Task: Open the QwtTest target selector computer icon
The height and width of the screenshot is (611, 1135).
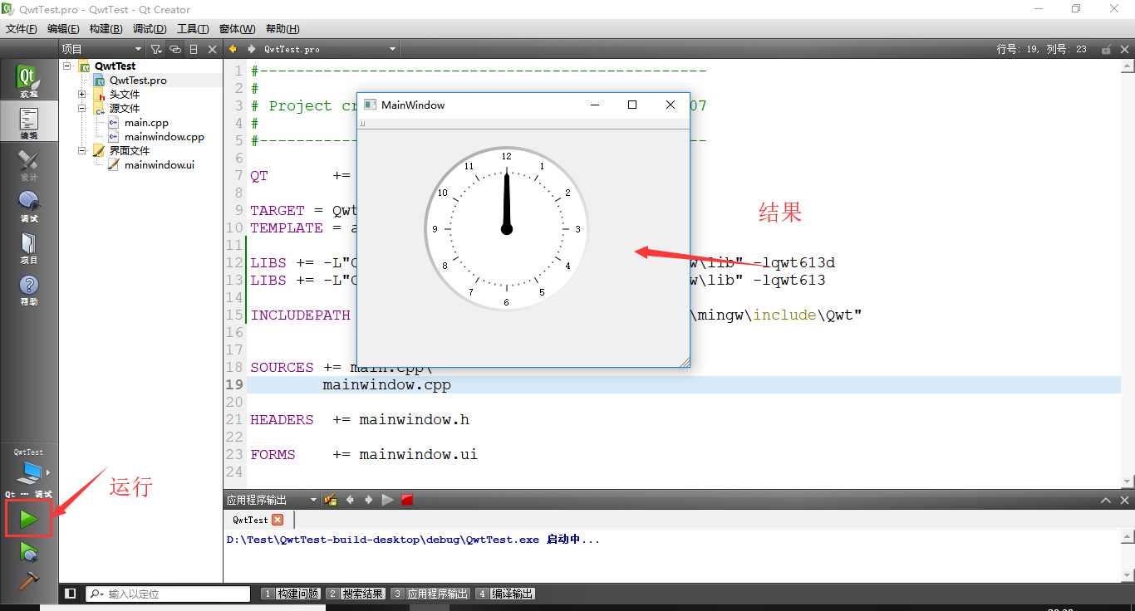Action: click(x=28, y=473)
